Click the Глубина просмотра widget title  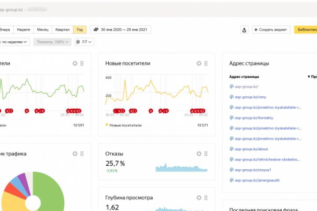click(129, 198)
